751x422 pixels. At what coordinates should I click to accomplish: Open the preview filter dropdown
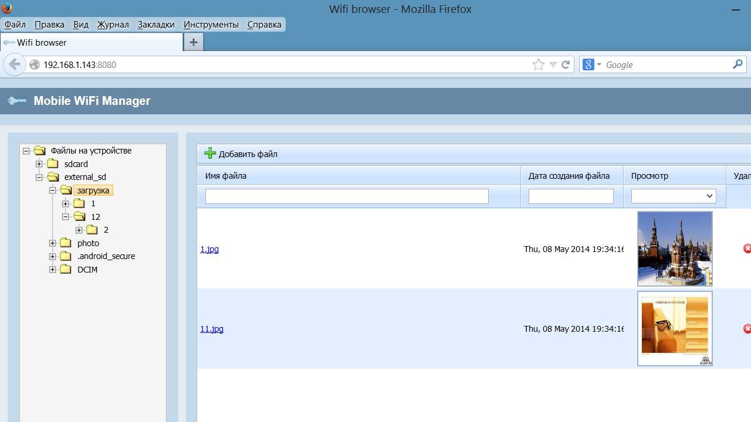[x=673, y=196]
